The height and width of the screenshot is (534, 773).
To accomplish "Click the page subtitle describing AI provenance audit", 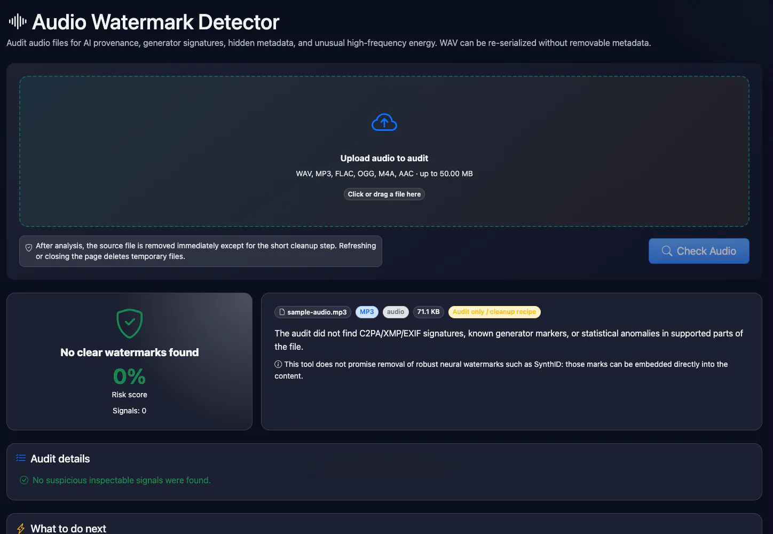I will coord(329,43).
